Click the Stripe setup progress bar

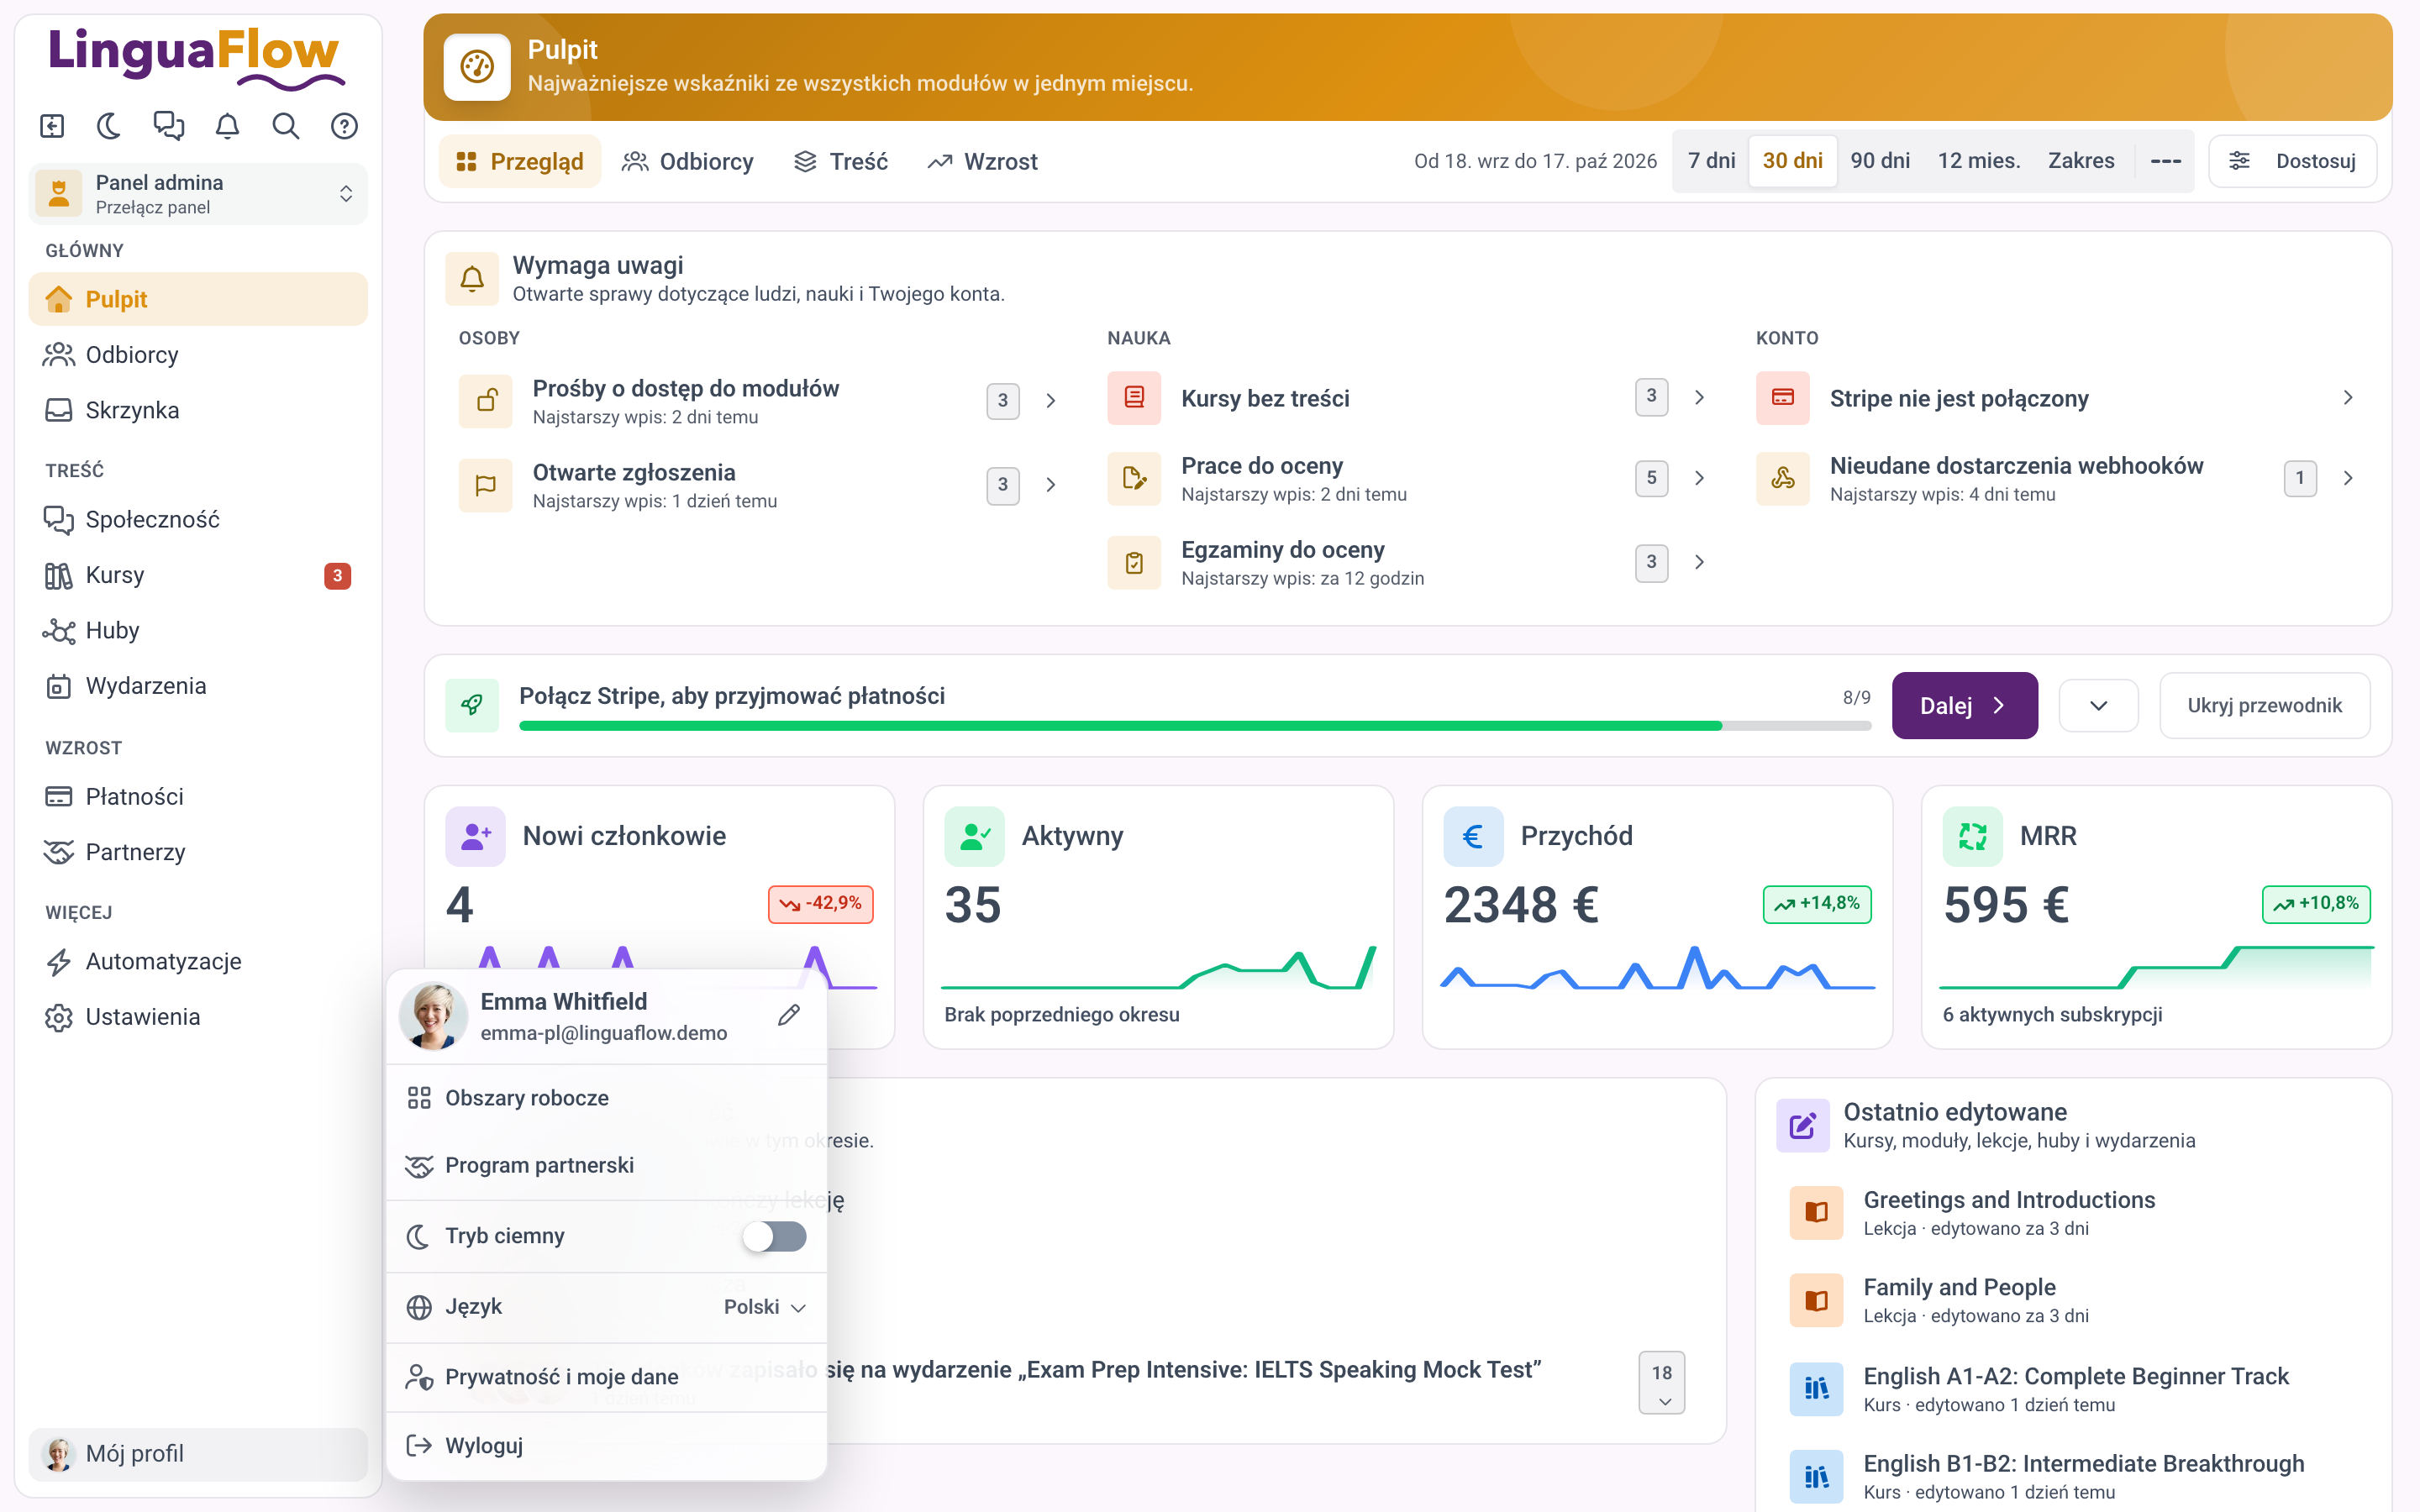coord(1195,726)
